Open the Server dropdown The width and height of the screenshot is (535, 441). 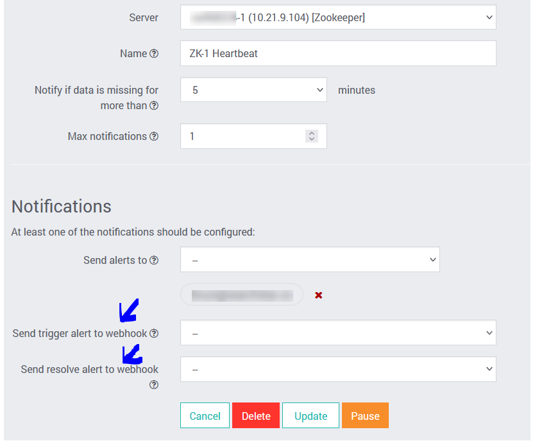338,17
